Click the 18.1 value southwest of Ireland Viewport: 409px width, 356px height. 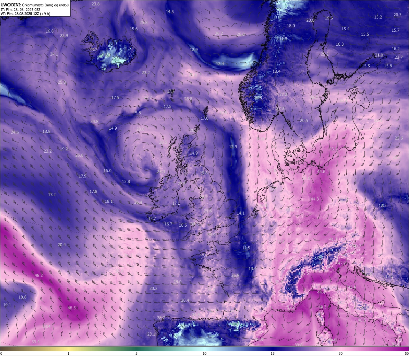(109, 201)
